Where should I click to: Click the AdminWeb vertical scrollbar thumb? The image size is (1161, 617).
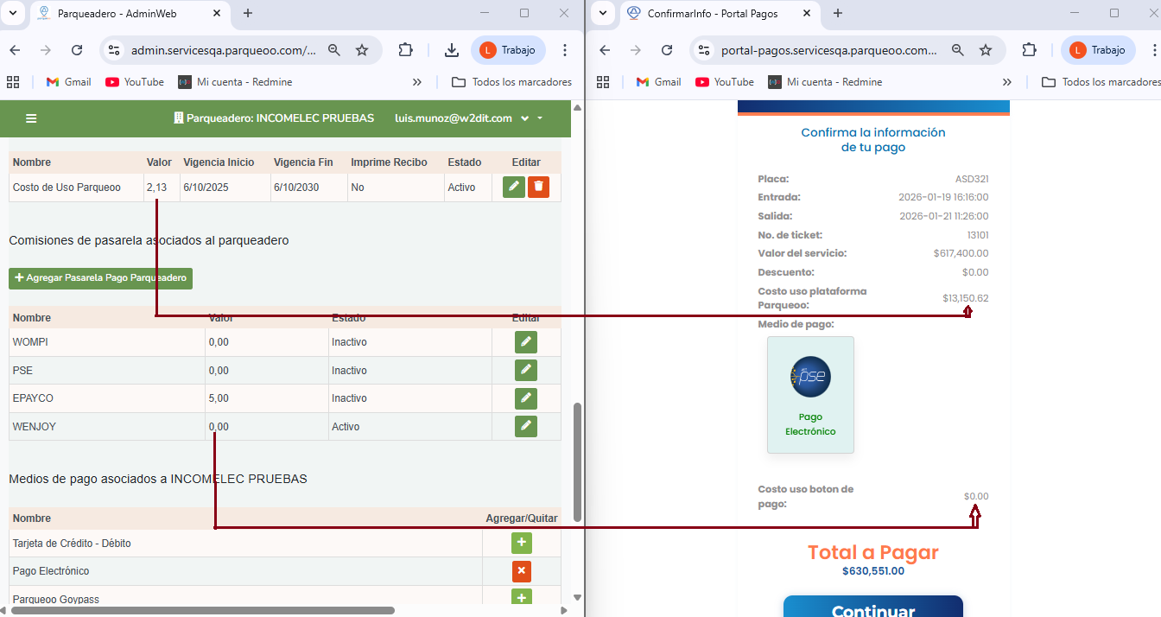[x=577, y=461]
